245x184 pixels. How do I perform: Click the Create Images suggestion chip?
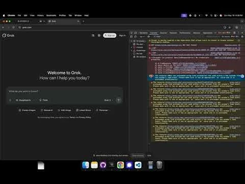pyautogui.click(x=27, y=110)
